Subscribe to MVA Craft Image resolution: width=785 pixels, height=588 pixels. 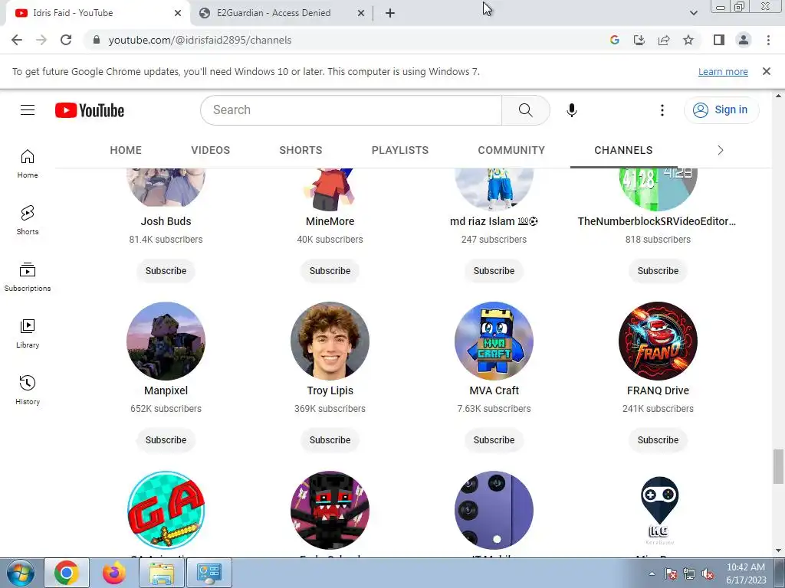(494, 440)
